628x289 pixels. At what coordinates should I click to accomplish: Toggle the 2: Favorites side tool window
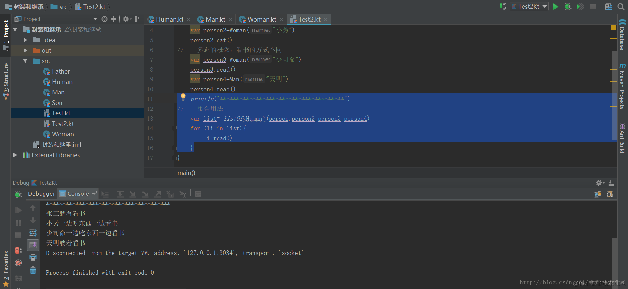click(x=6, y=269)
